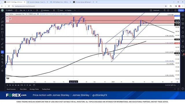Open the help question mark icon
This screenshot has height=104, width=185.
click(183, 89)
